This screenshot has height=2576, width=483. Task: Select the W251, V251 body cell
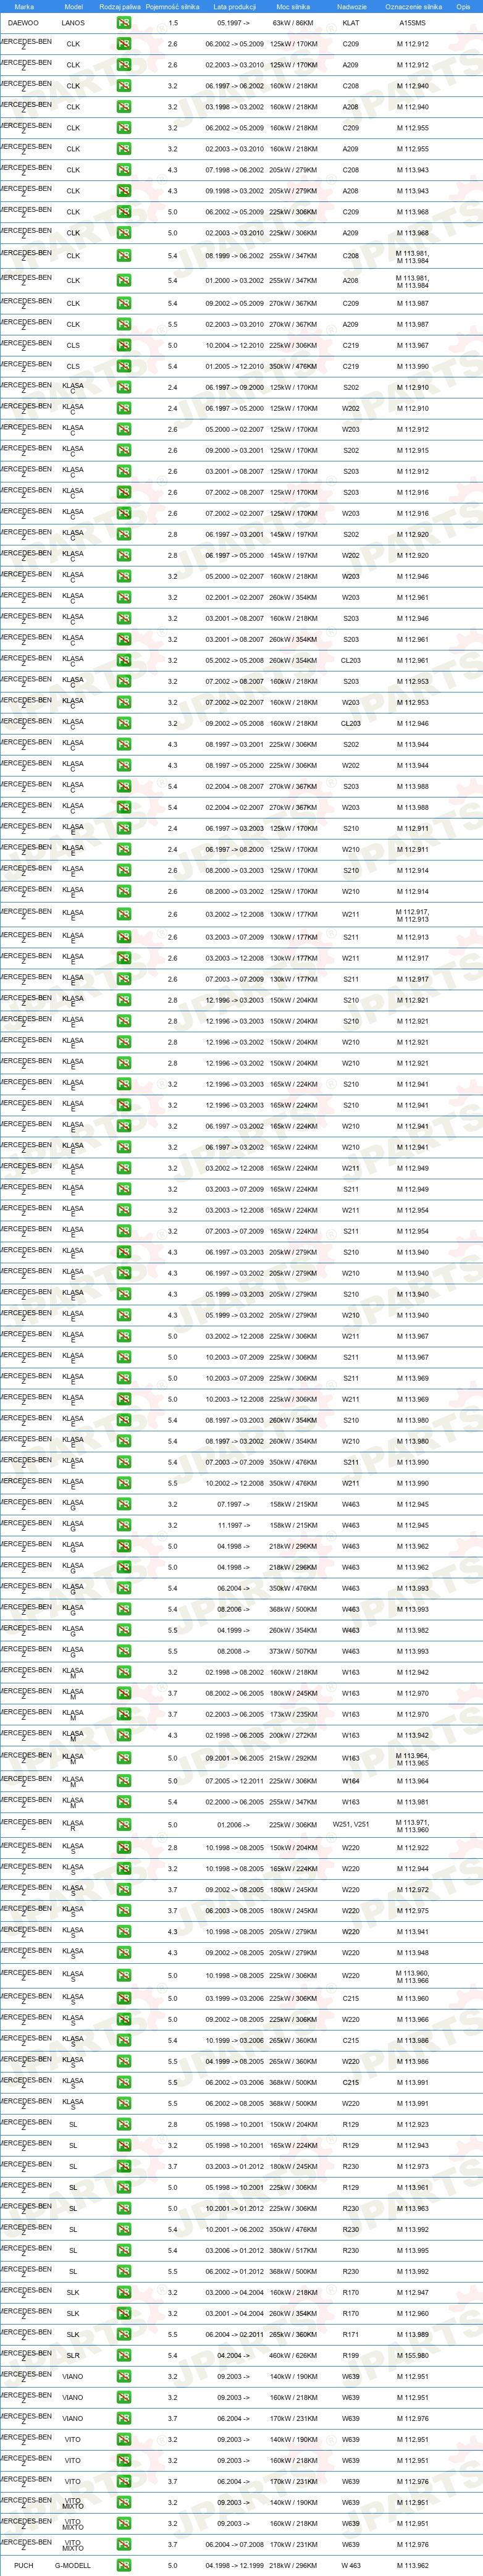351,1825
